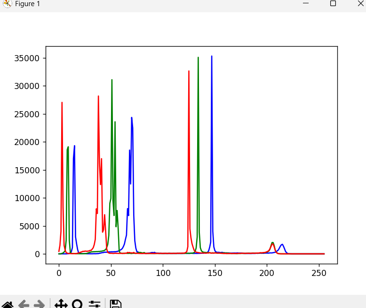This screenshot has width=366, height=308.
Task: Click the red peak near 125
Action: click(189, 72)
